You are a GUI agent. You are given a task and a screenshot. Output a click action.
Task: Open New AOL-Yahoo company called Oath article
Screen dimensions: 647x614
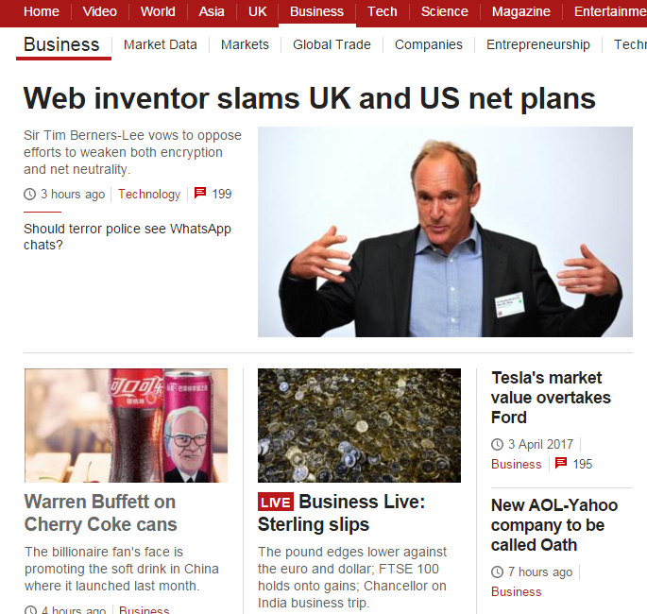pos(554,525)
